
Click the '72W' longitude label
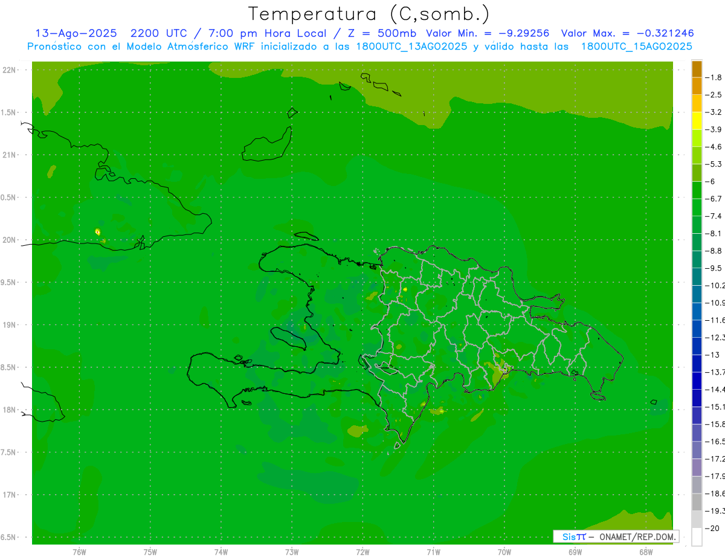tap(362, 552)
